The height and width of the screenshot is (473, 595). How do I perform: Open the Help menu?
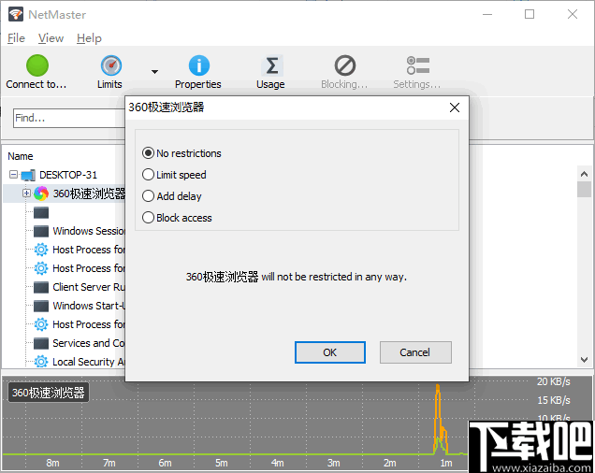(x=89, y=38)
